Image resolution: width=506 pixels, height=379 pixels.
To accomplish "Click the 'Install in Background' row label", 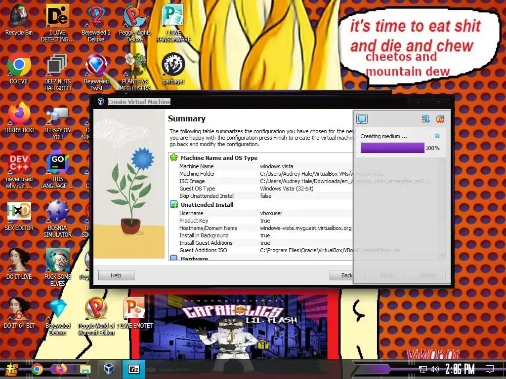I will click(204, 235).
